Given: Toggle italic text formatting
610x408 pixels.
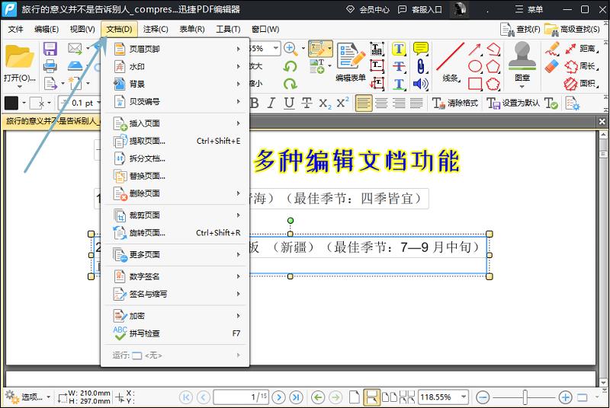Looking at the screenshot, I should [x=272, y=103].
